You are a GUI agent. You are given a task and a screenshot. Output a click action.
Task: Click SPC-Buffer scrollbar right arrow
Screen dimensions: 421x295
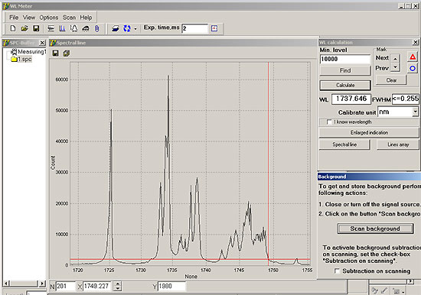42,284
